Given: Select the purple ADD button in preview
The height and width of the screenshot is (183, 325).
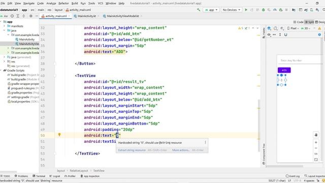Looking at the screenshot, I should click(284, 70).
